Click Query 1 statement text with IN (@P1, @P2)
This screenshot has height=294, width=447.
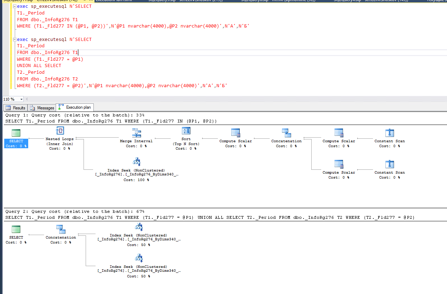111,121
